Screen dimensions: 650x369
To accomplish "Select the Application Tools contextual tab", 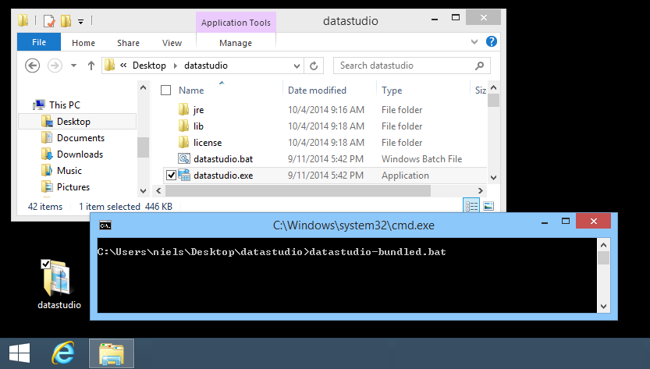I will (x=236, y=23).
